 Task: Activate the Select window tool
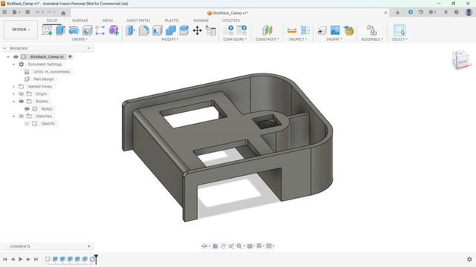coord(399,30)
